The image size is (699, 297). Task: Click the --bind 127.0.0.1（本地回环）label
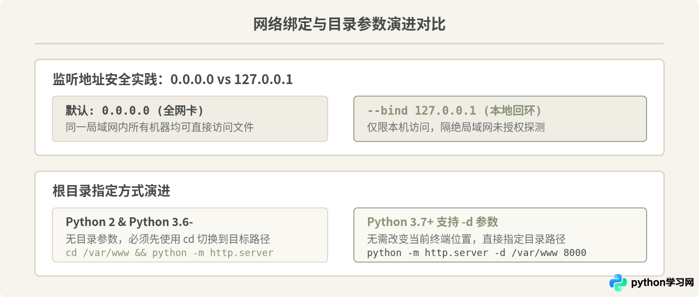point(454,110)
